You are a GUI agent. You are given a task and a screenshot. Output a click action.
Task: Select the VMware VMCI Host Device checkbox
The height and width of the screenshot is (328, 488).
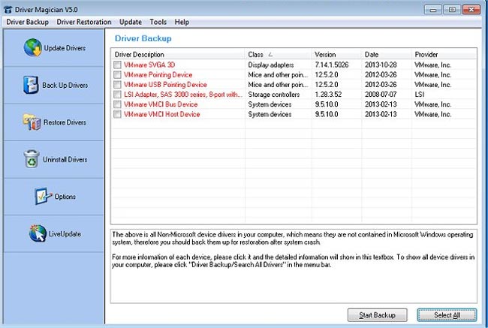tap(117, 114)
